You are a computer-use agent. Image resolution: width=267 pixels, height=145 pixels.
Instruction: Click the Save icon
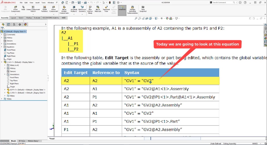79,3
